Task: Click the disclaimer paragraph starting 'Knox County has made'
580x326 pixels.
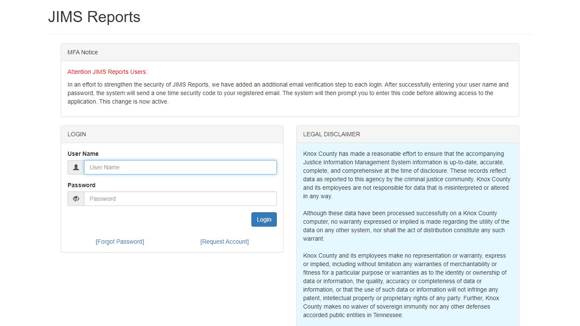Action: (x=407, y=175)
